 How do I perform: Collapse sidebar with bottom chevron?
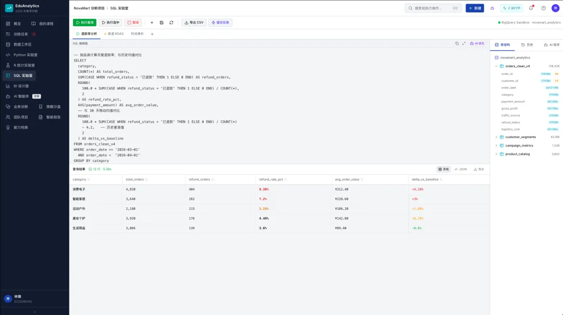coord(34,312)
